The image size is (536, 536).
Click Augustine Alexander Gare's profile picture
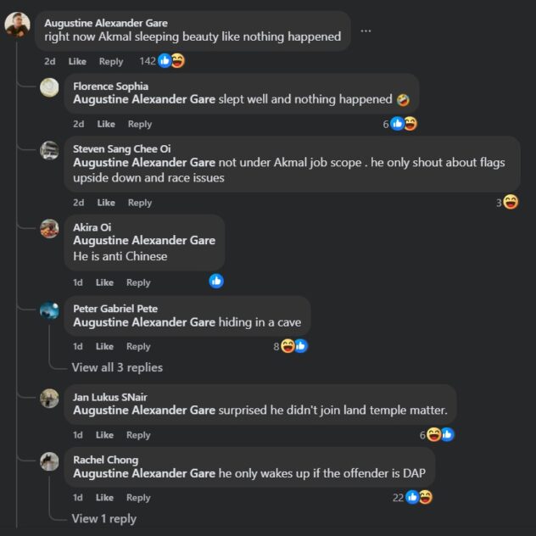pyautogui.click(x=18, y=25)
